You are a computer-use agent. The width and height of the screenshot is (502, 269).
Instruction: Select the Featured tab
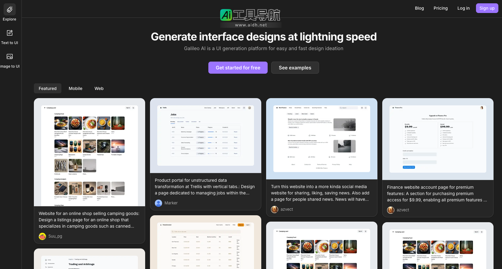pos(47,88)
